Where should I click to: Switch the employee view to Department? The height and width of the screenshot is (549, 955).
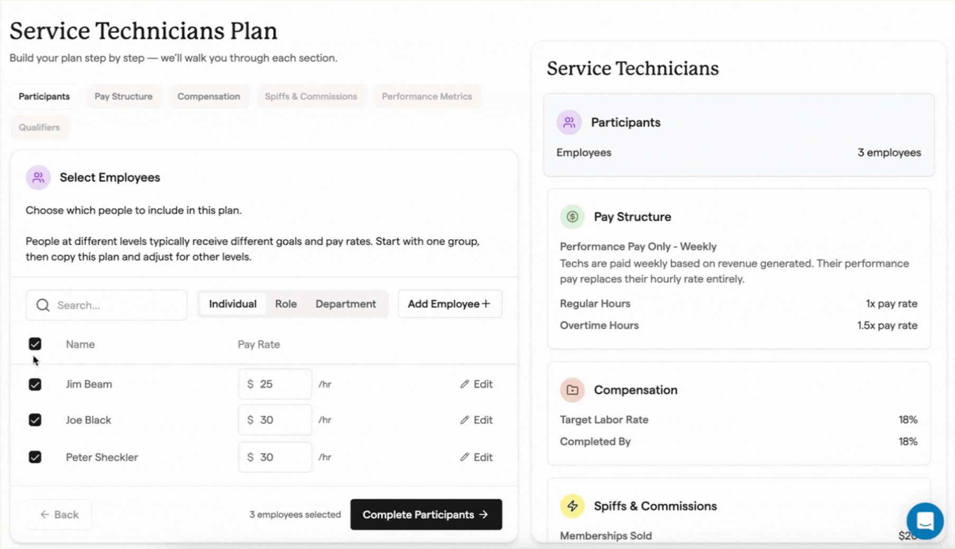click(345, 304)
